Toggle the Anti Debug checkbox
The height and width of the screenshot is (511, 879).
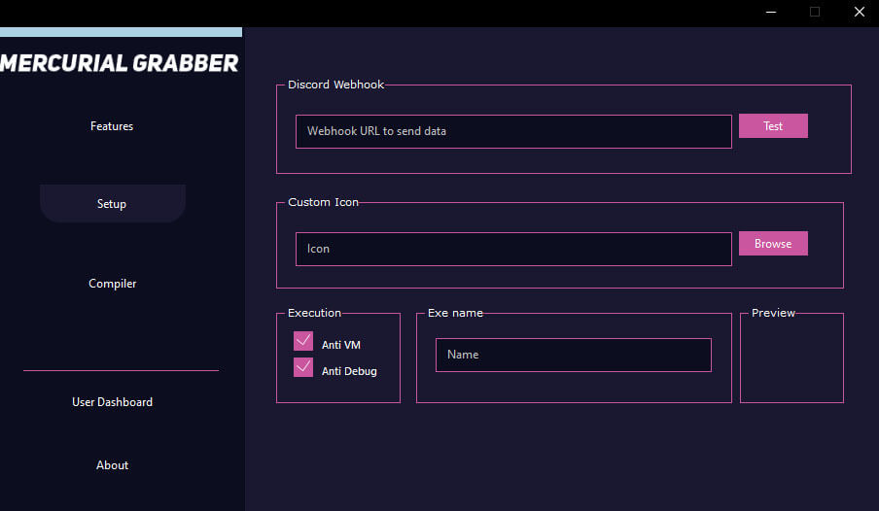303,367
